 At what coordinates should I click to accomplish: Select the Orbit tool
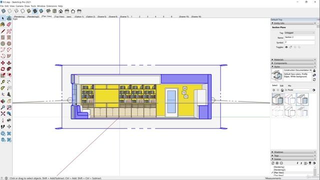pos(3,101)
